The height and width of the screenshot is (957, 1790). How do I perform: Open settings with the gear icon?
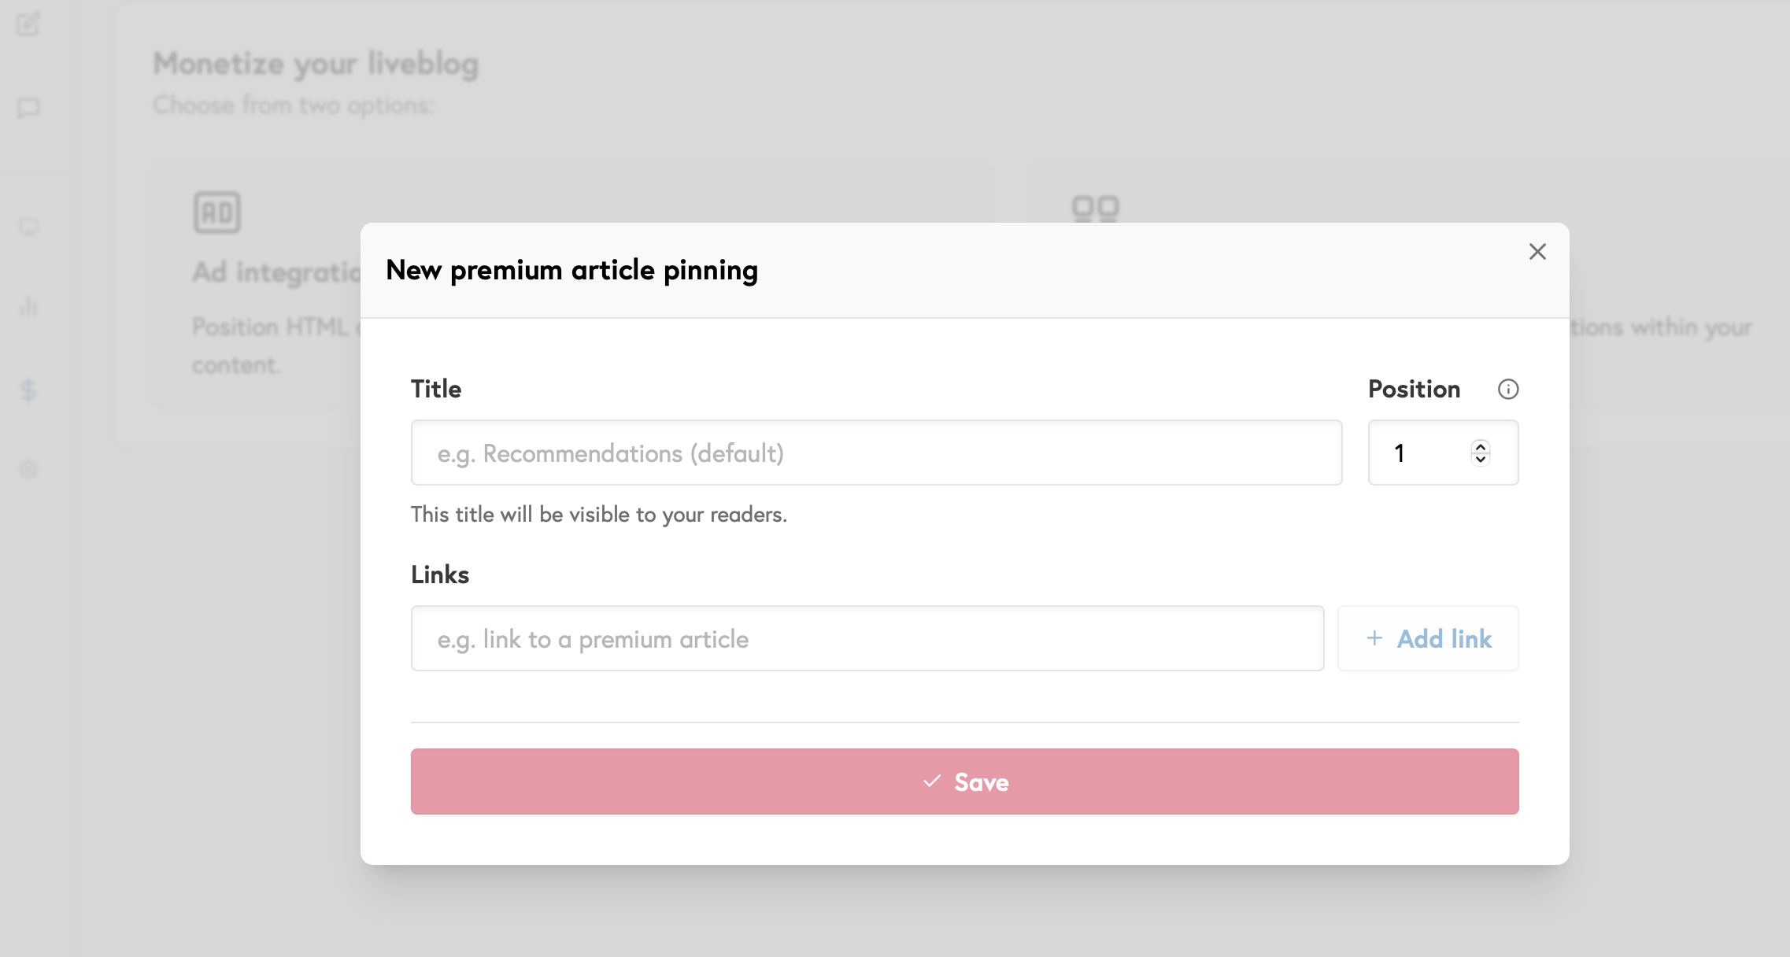click(x=28, y=471)
